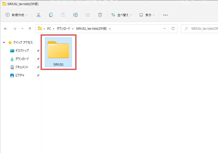
Task: Open the 表示 (View) dropdown
Action: (147, 15)
